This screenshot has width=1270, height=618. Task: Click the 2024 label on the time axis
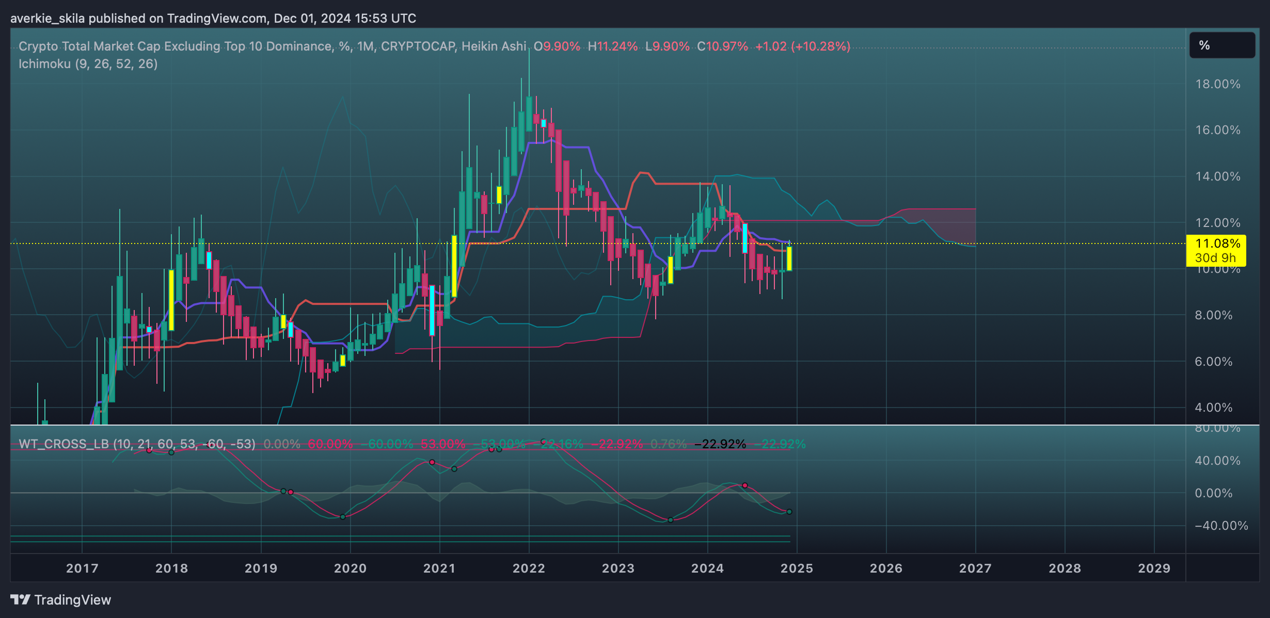click(707, 568)
